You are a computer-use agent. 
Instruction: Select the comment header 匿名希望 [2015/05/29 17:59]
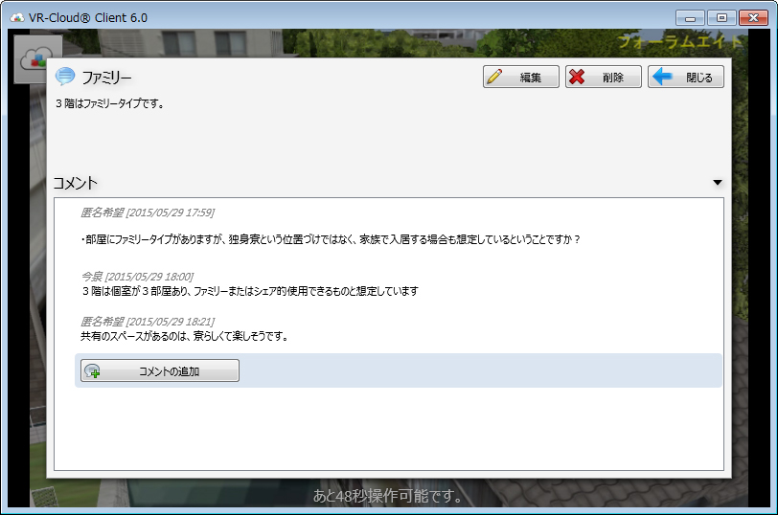pyautogui.click(x=148, y=213)
